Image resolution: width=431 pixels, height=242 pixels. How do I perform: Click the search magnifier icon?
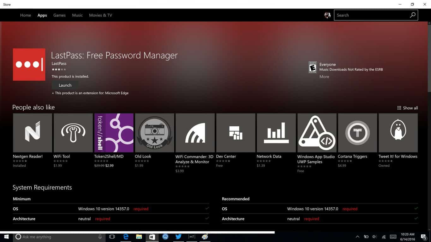coord(413,15)
